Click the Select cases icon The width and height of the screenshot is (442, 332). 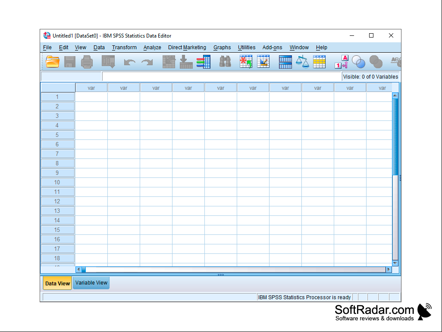320,62
